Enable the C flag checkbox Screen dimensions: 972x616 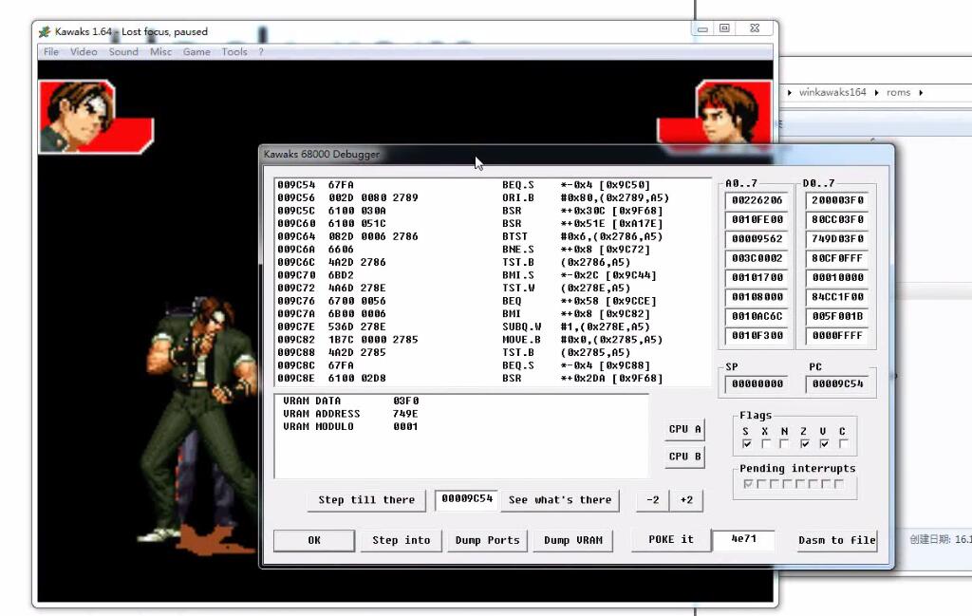click(844, 444)
